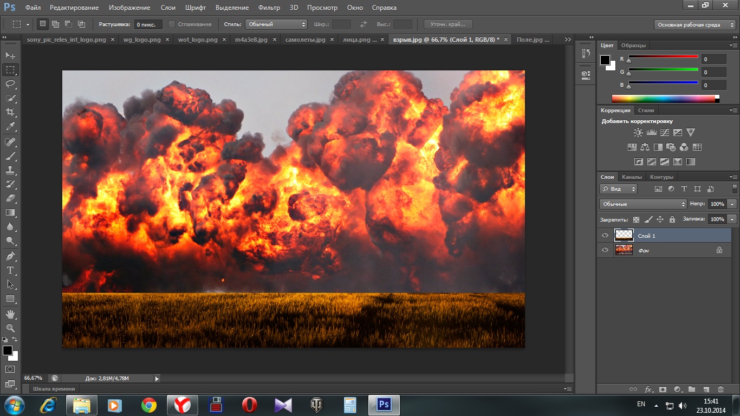Click the red R channel slider

pyautogui.click(x=663, y=57)
